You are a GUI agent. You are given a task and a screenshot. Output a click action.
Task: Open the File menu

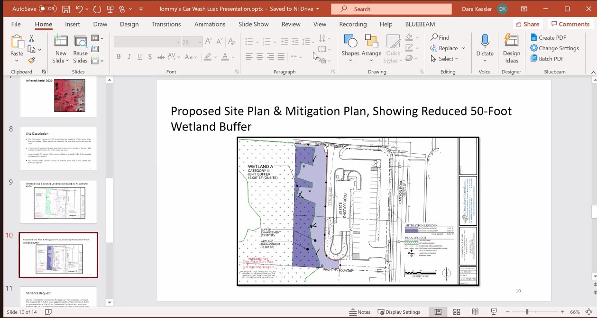click(x=16, y=24)
